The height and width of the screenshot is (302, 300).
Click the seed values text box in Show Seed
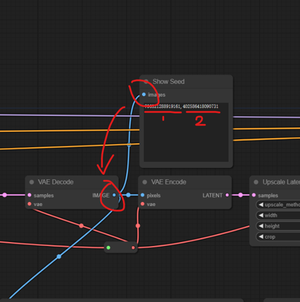click(x=186, y=132)
